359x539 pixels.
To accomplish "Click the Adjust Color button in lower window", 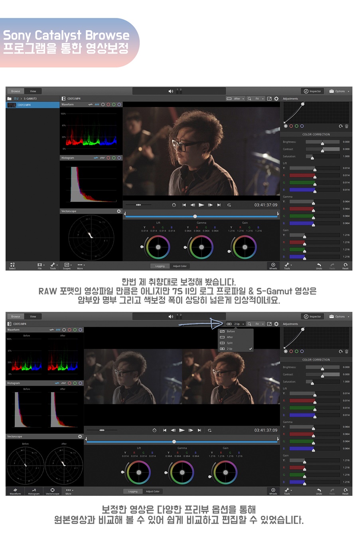I will 152,491.
